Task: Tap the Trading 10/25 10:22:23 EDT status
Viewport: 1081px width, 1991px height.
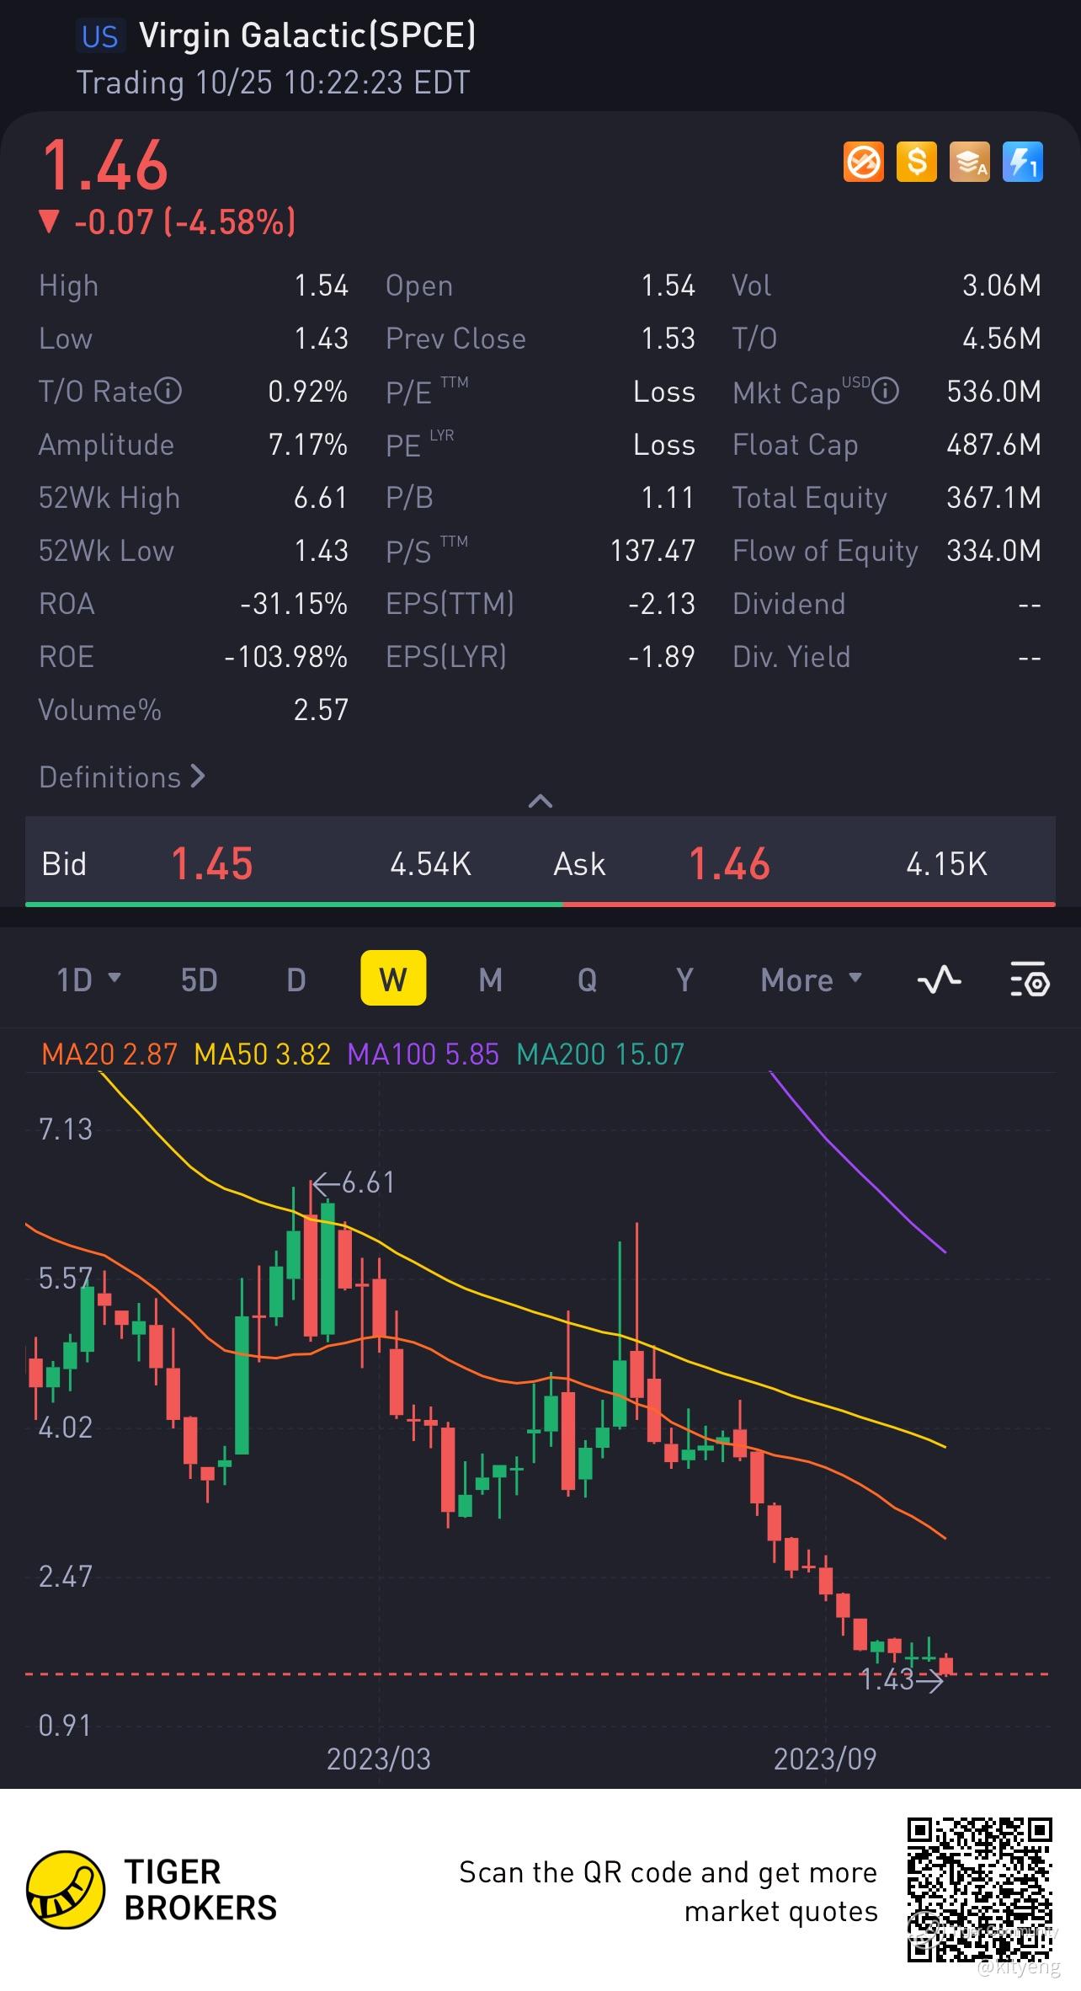Action: [274, 83]
